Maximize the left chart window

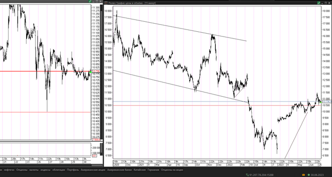click(x=97, y=1)
